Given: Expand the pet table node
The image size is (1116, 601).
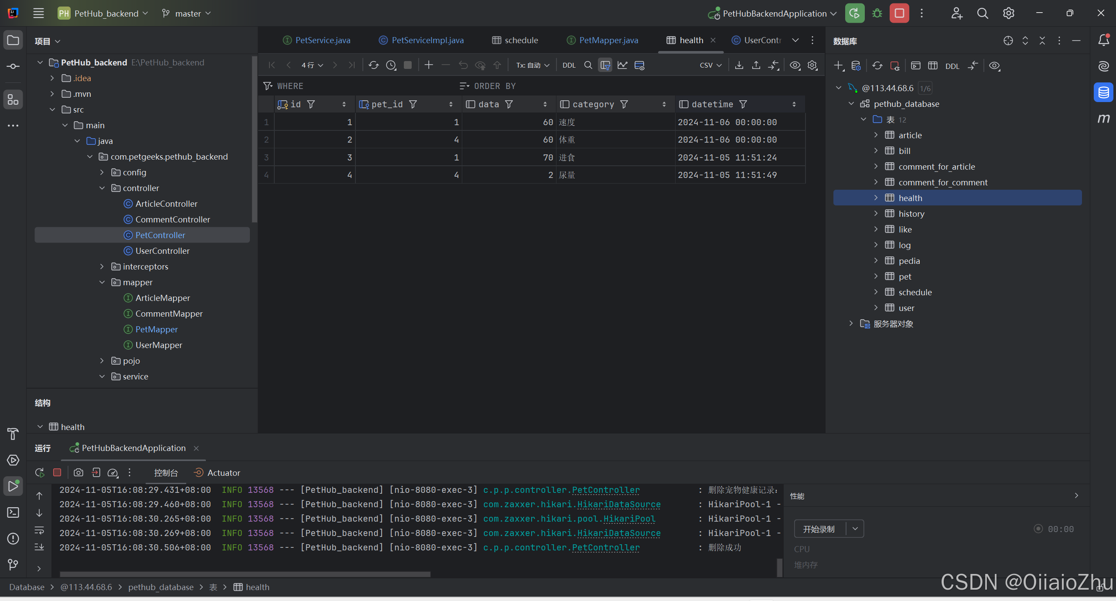Looking at the screenshot, I should (x=876, y=277).
